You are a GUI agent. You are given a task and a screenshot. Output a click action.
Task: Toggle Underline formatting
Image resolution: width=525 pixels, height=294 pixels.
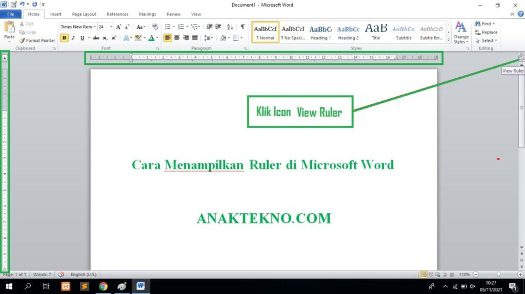tap(82, 38)
